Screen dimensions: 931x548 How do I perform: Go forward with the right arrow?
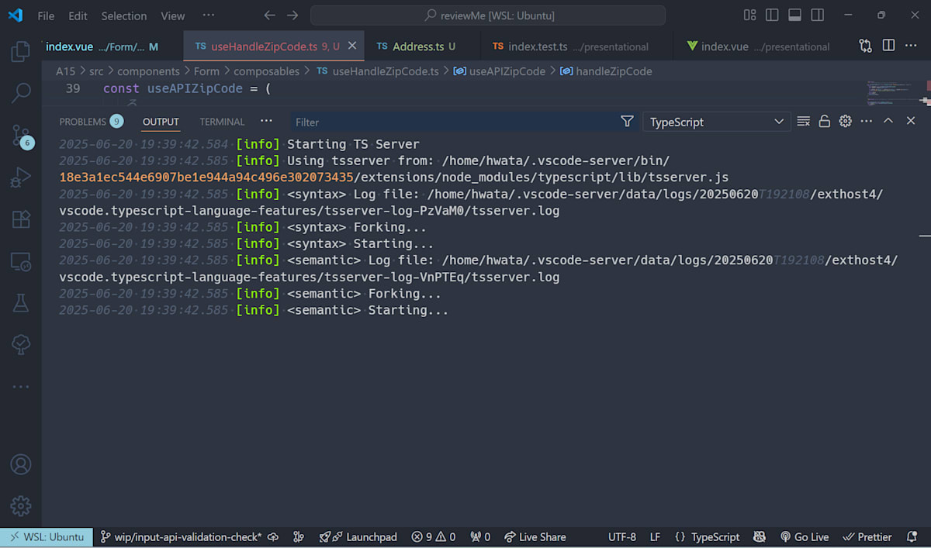click(292, 16)
